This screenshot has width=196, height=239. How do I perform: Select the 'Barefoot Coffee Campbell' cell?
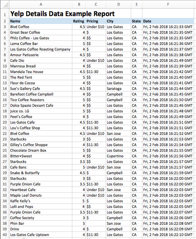(41, 94)
